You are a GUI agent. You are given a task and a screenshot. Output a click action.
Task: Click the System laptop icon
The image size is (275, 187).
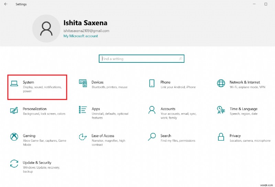tap(14, 83)
